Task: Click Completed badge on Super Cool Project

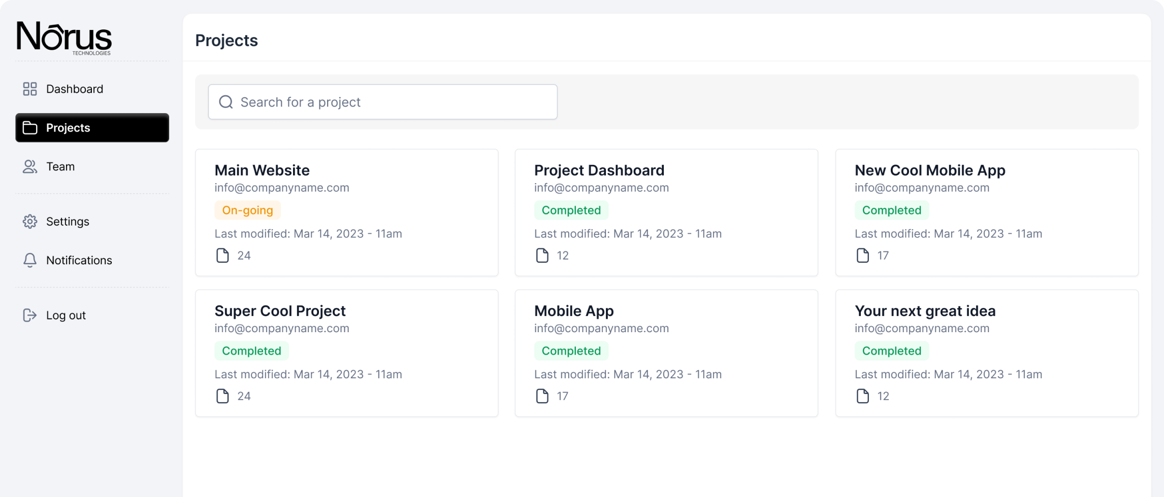Action: pos(251,351)
